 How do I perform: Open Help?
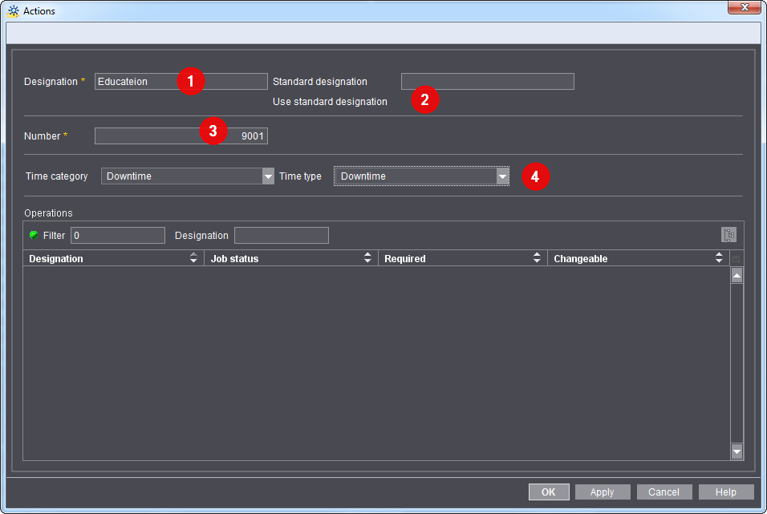pos(725,492)
